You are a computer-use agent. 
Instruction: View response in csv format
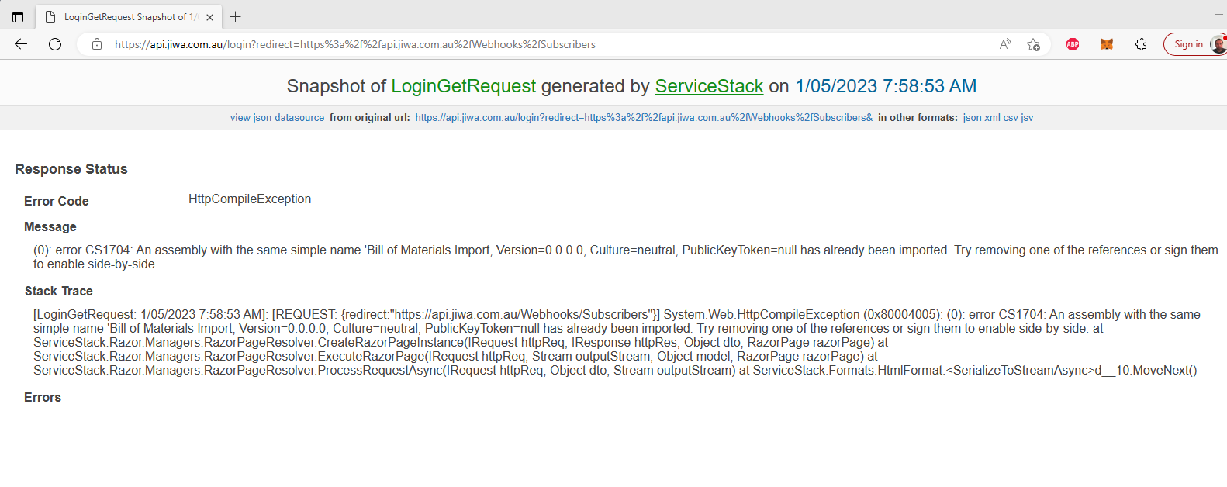click(1011, 118)
